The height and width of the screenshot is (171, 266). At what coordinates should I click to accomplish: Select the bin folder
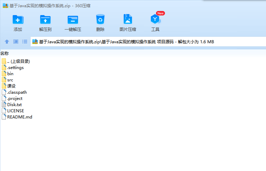(8, 74)
